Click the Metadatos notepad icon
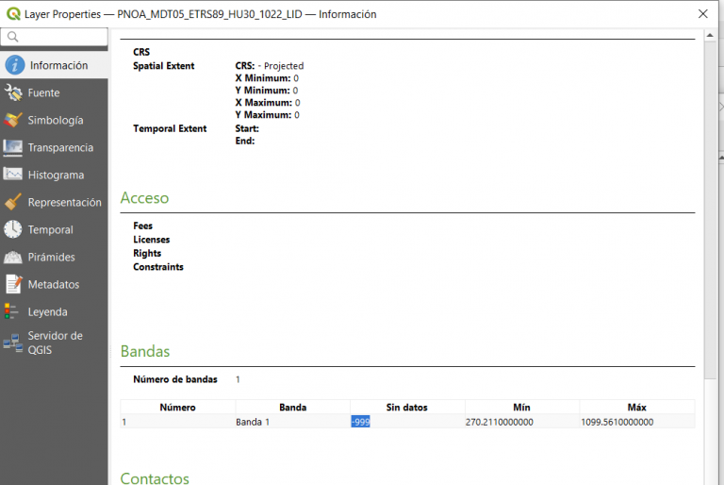 (13, 284)
